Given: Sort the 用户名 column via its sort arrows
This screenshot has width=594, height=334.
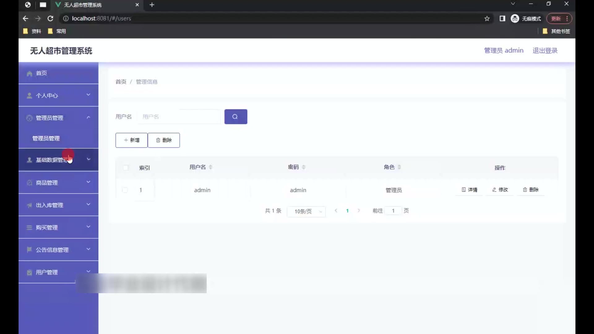Looking at the screenshot, I should click(210, 167).
